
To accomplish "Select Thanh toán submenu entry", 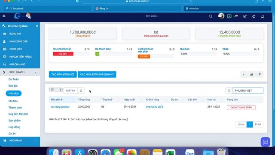I will (15, 108).
